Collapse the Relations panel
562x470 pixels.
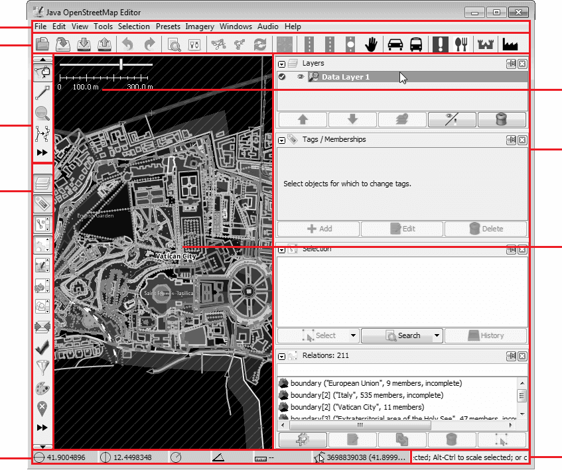tap(282, 357)
